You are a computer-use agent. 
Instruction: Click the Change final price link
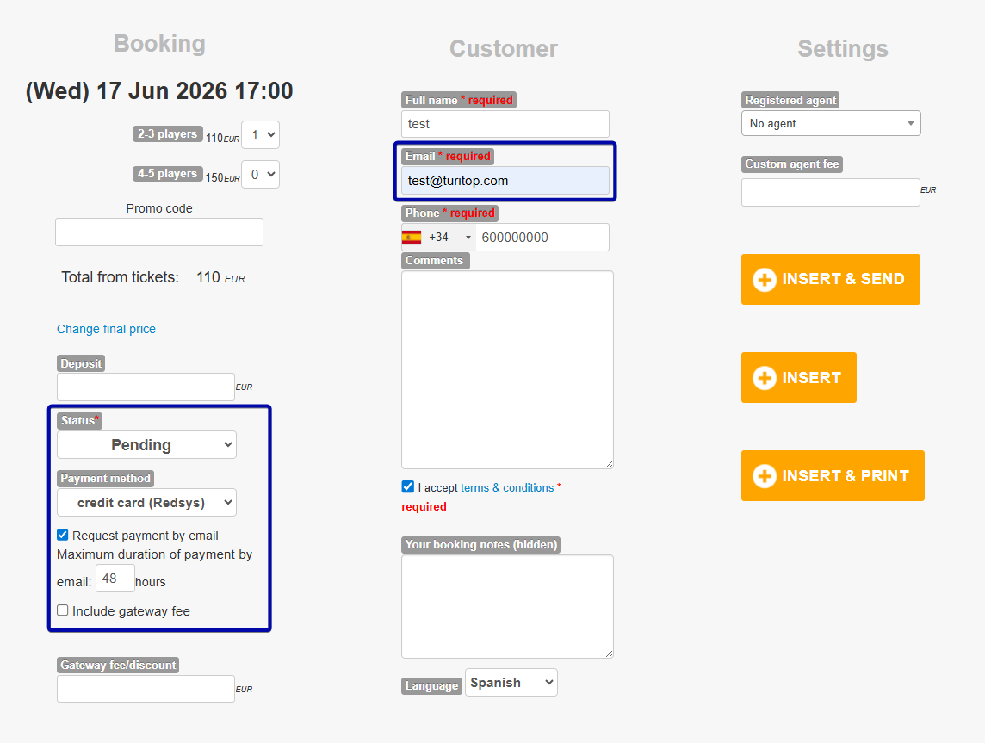click(106, 329)
